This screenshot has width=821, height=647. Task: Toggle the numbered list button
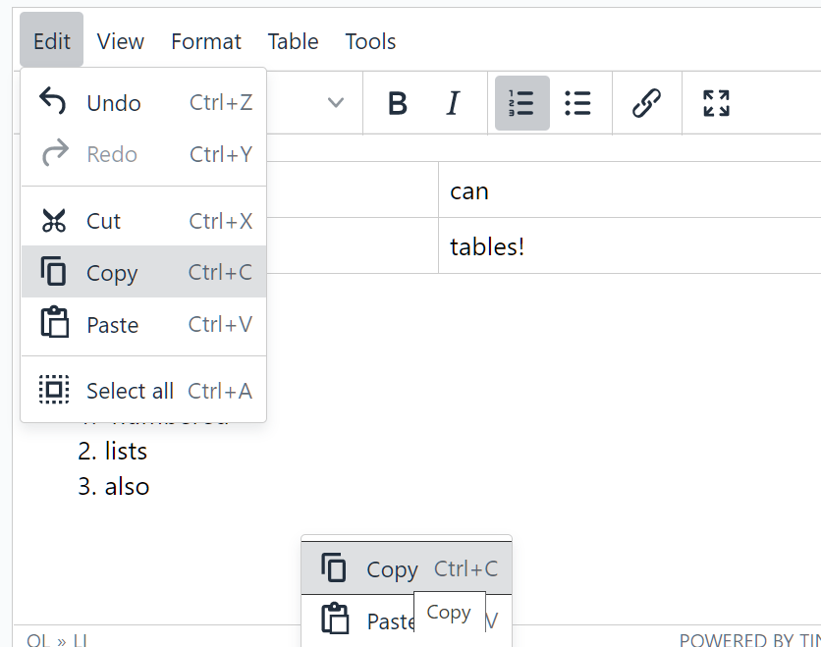point(521,103)
